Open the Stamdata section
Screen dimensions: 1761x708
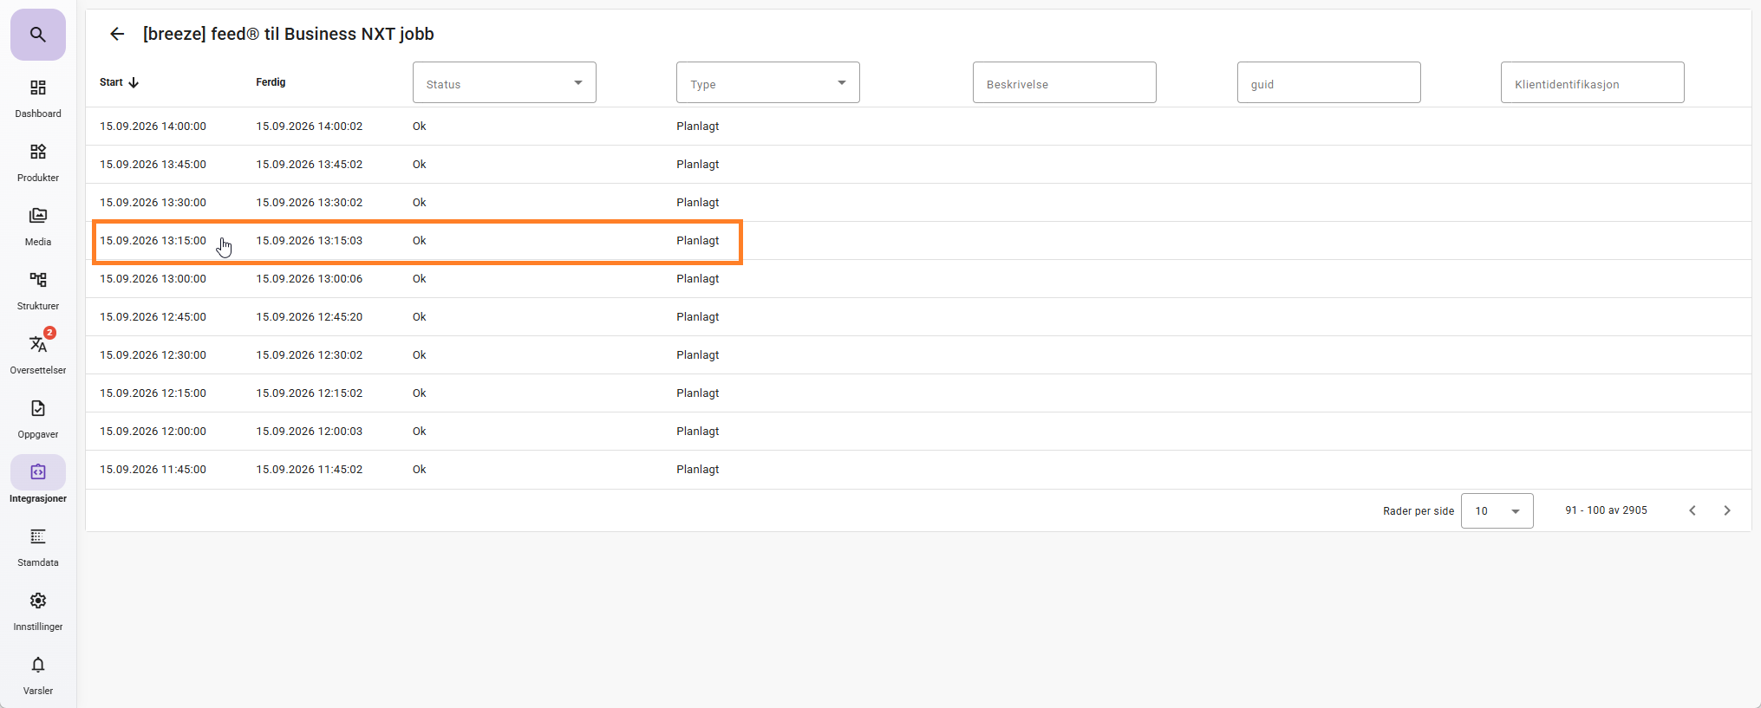(x=38, y=548)
